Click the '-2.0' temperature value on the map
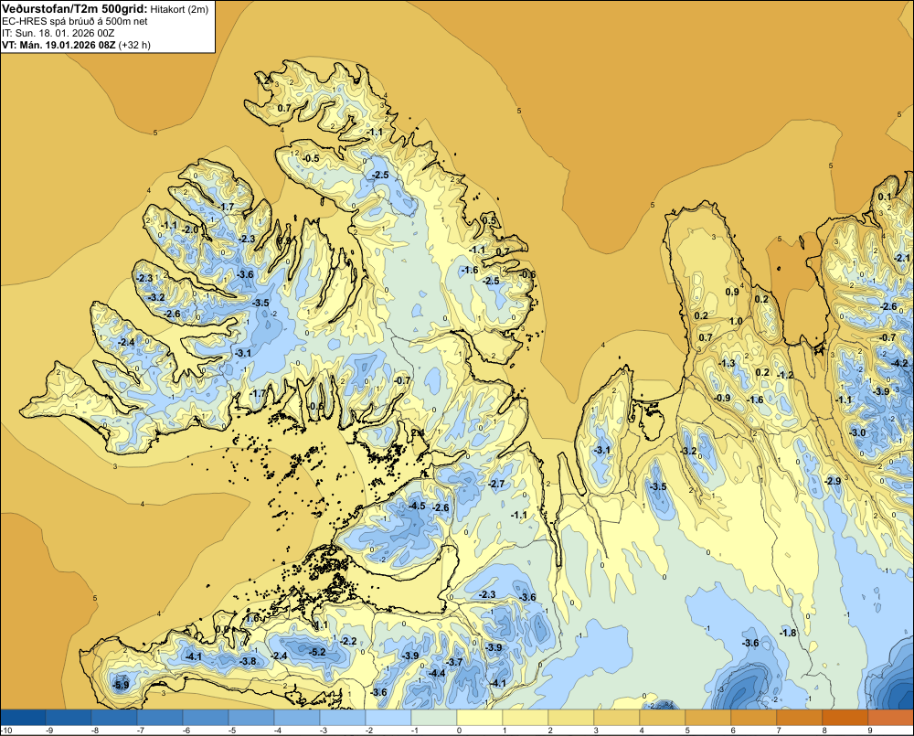914x736 pixels. tap(190, 229)
